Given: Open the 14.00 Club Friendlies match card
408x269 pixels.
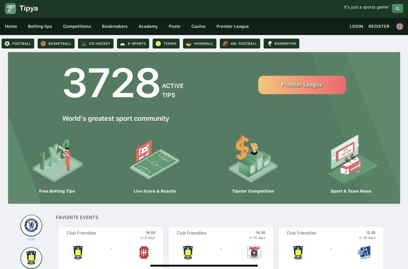Looking at the screenshot, I should (111, 247).
